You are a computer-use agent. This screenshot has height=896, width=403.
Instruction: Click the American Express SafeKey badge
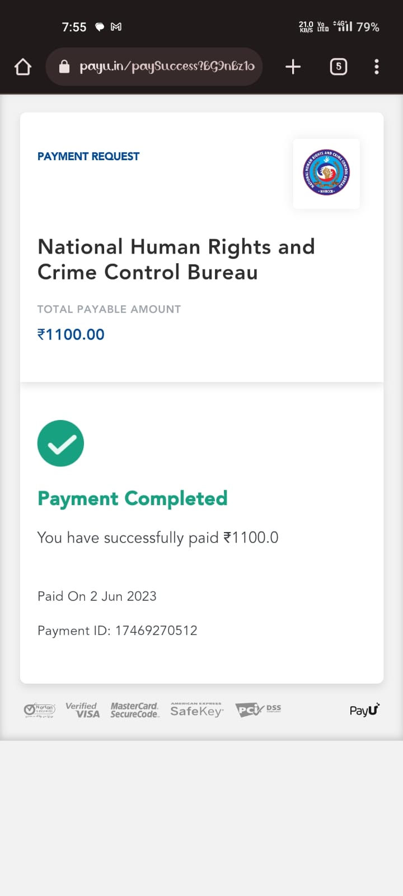[196, 710]
